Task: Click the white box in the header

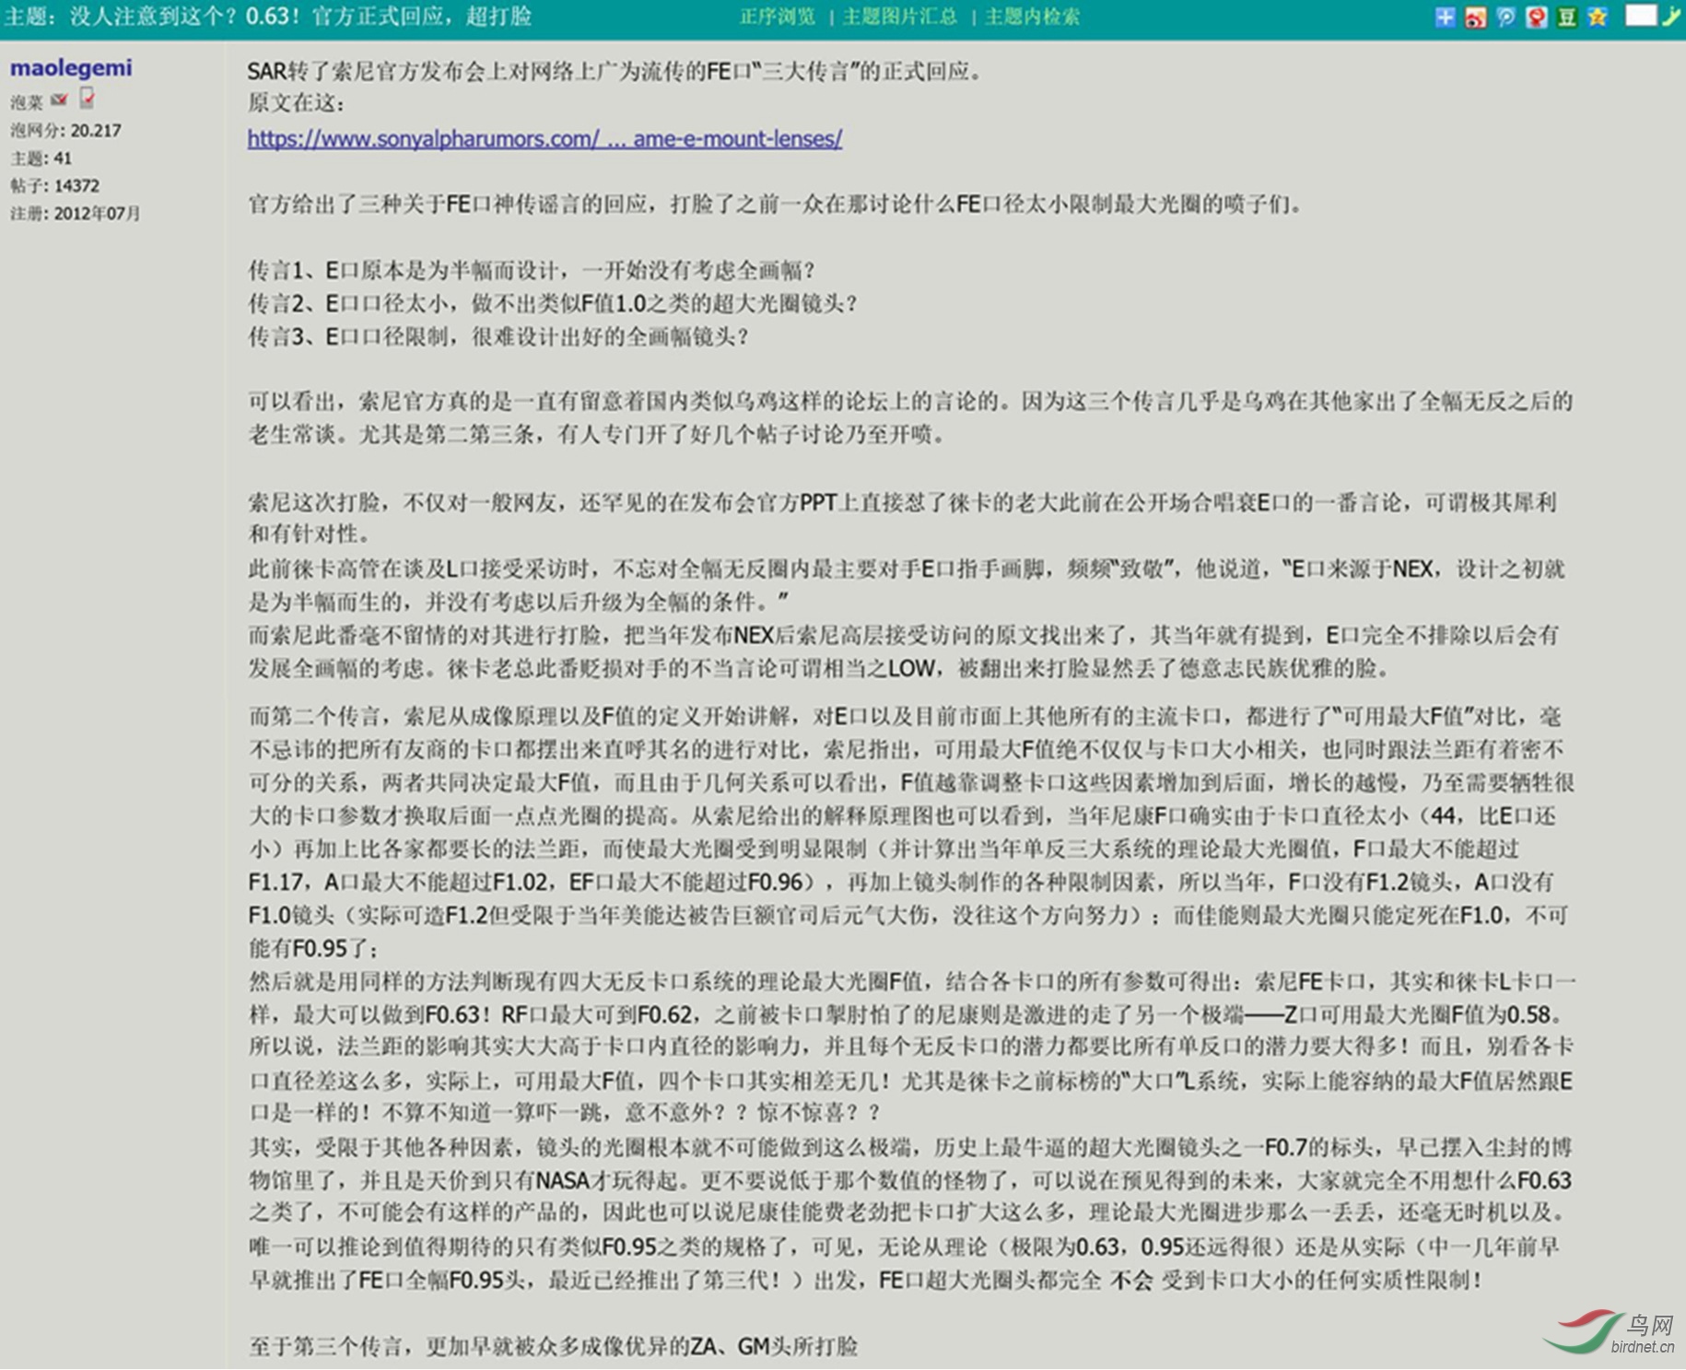Action: click(1640, 16)
